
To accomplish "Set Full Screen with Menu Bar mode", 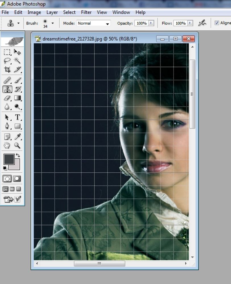I will point(12,189).
